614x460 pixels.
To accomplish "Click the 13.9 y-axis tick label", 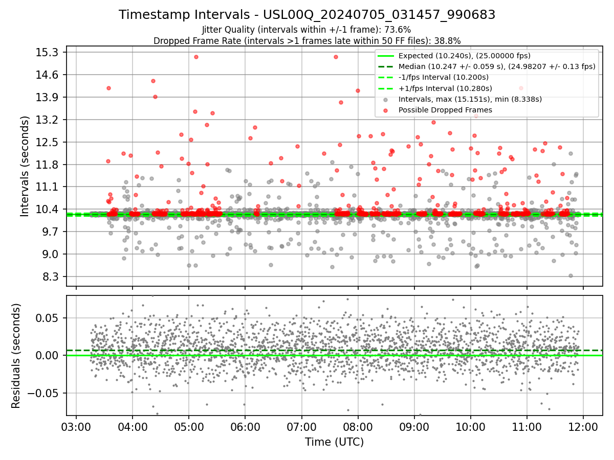I will (48, 98).
